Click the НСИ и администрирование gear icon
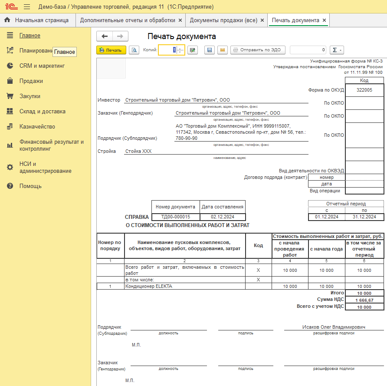This screenshot has height=386, width=387. 10,167
